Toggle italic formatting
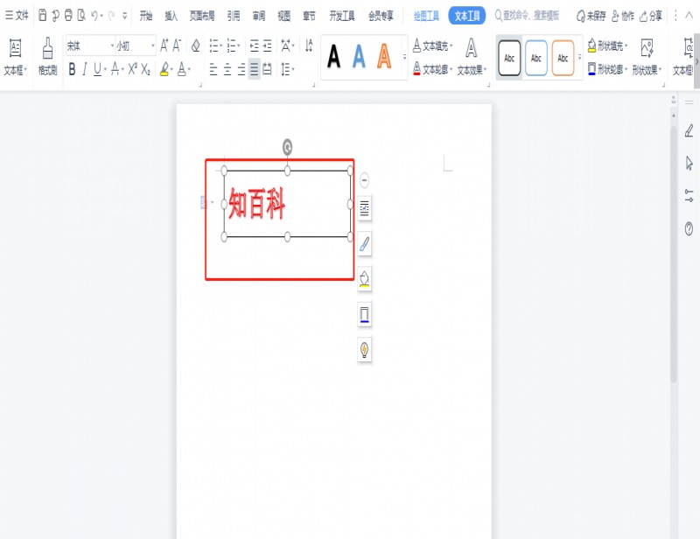 tap(84, 69)
